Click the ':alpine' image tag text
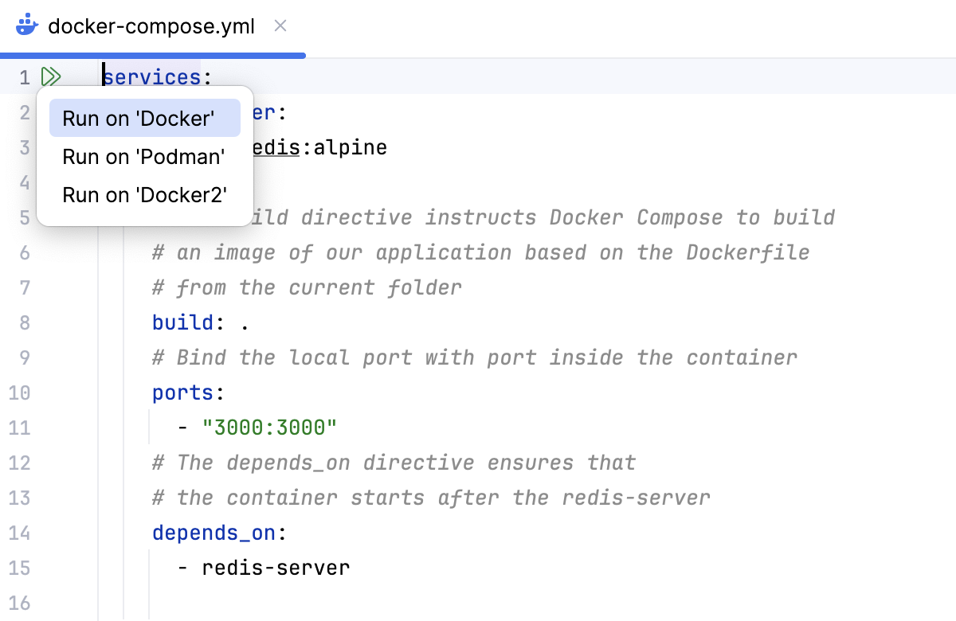The height and width of the screenshot is (621, 956). (x=344, y=147)
